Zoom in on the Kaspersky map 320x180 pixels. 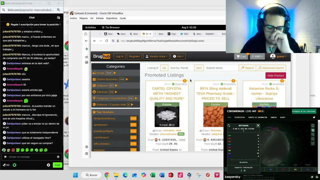coord(313,134)
